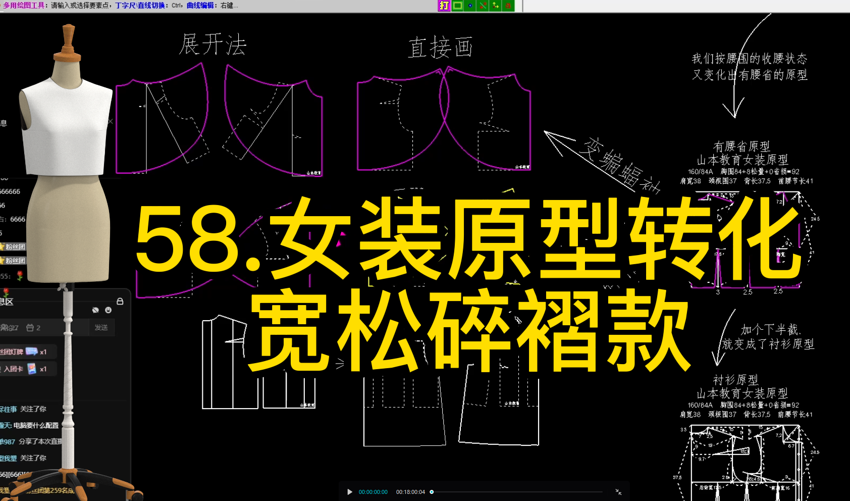Open the emoji smiley picker
This screenshot has width=850, height=501.
click(x=108, y=310)
